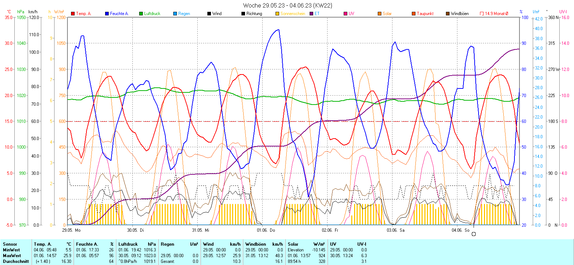This screenshot has width=574, height=265.
Task: Click the Windböen column header in table
Action: (x=256, y=244)
